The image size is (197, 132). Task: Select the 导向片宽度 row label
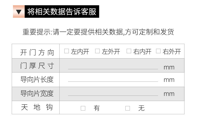pos(37,94)
